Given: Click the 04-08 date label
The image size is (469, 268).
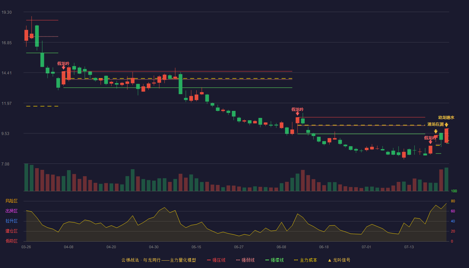Looking at the screenshot, I should click(69, 247).
